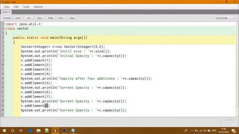Click the 'Initial Cpacity' println line
Viewport: 239px width, 134px height.
pyautogui.click(x=74, y=56)
